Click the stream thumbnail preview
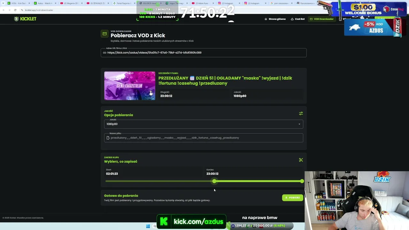This screenshot has height=230, width=409. pyautogui.click(x=130, y=86)
